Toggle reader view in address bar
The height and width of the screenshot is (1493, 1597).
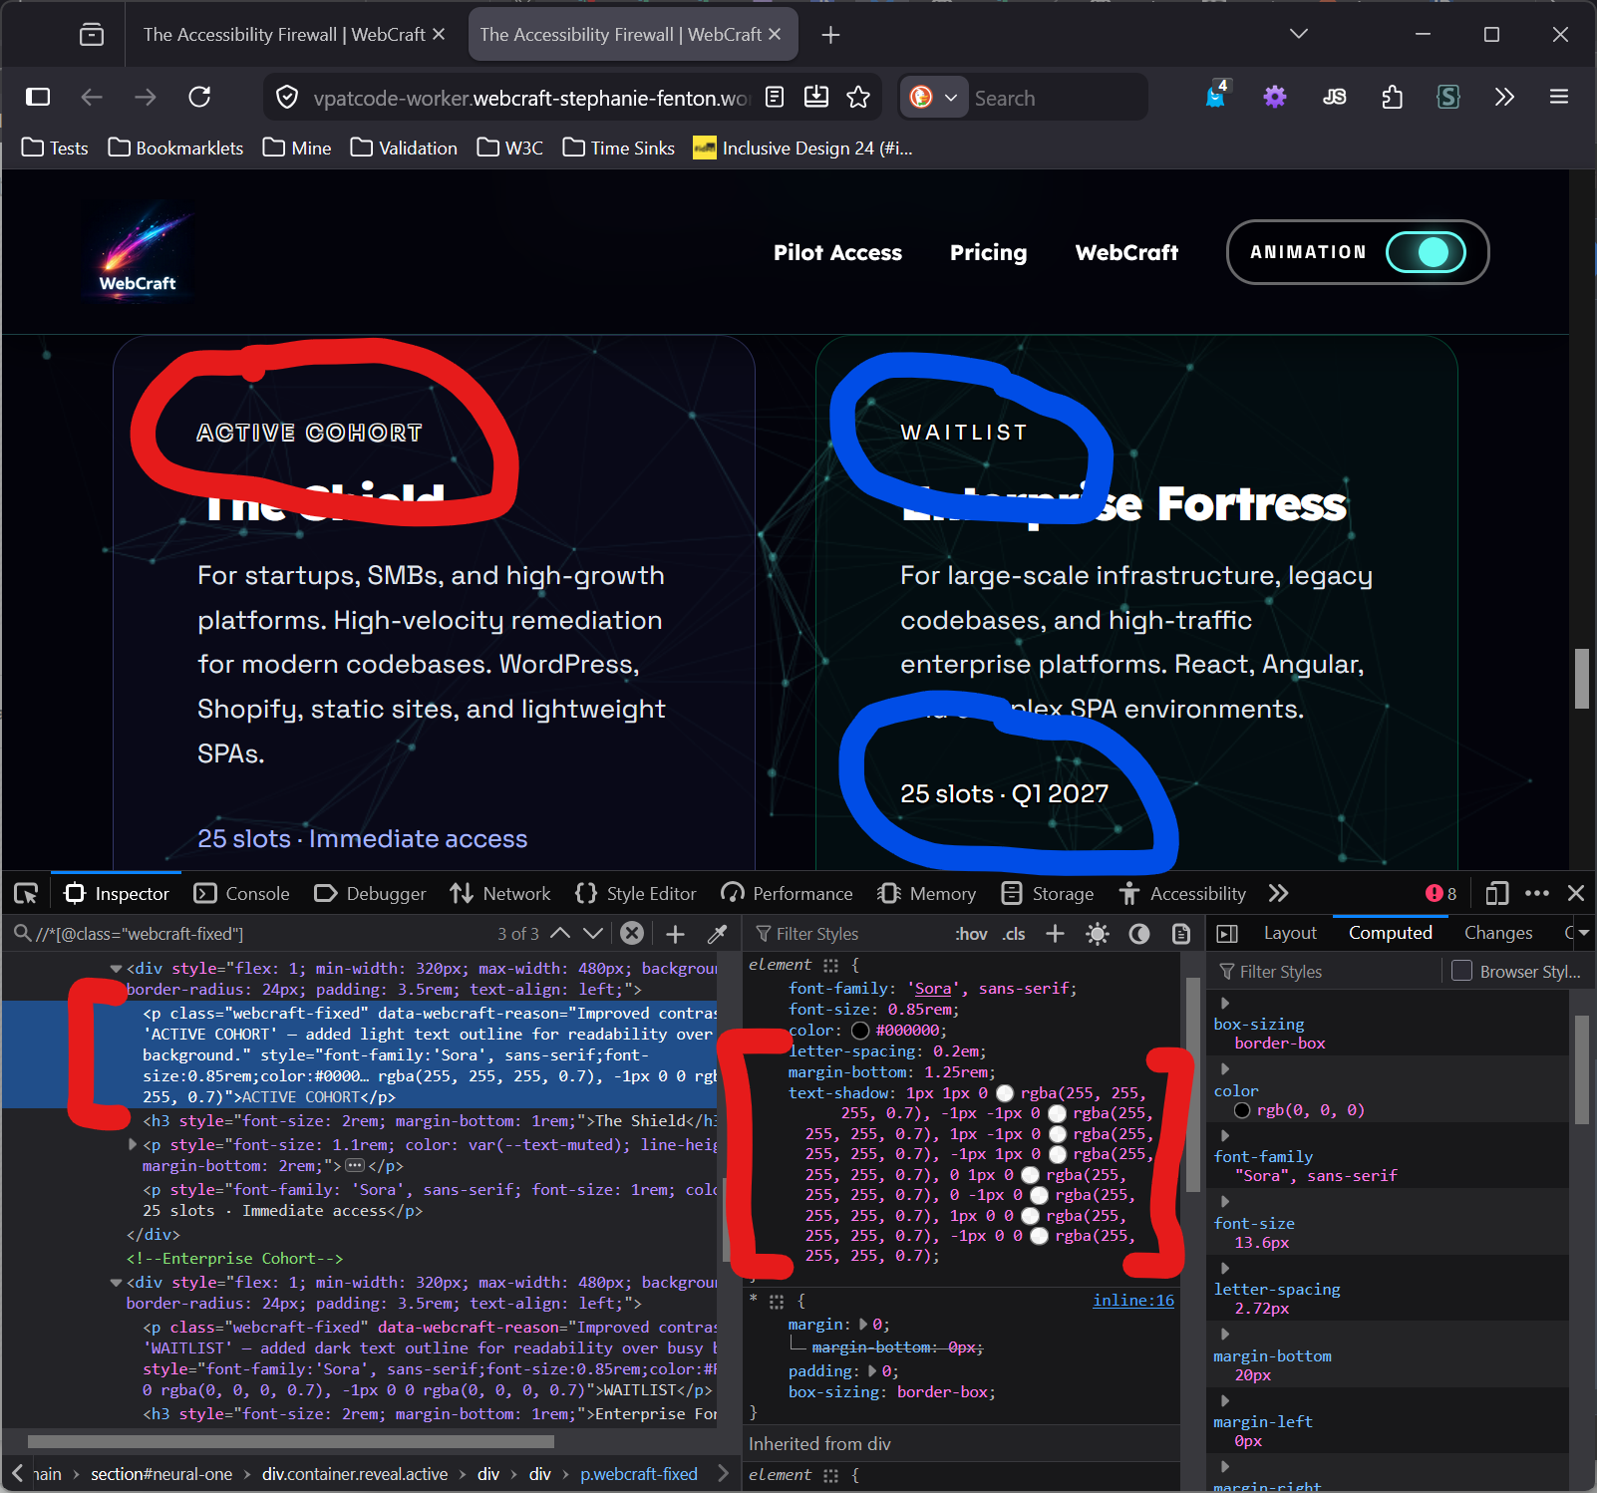point(775,97)
